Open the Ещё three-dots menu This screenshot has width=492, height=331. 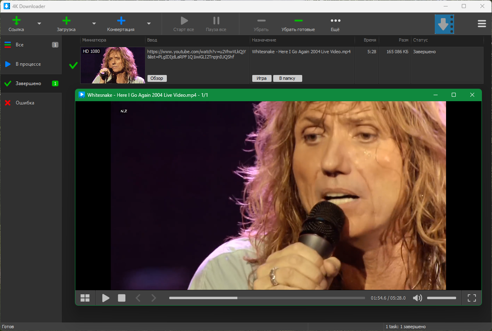click(335, 21)
